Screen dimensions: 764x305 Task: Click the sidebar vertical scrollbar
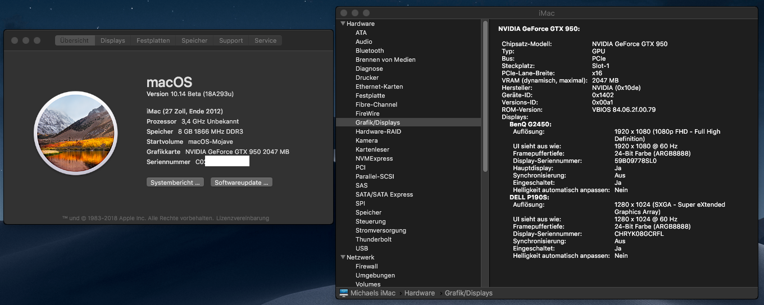[485, 95]
